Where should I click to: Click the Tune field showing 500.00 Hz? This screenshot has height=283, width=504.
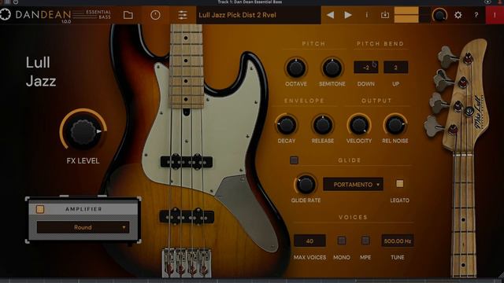click(397, 241)
